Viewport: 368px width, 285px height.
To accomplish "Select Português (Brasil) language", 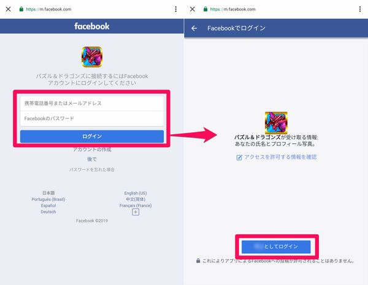I will 48,199.
